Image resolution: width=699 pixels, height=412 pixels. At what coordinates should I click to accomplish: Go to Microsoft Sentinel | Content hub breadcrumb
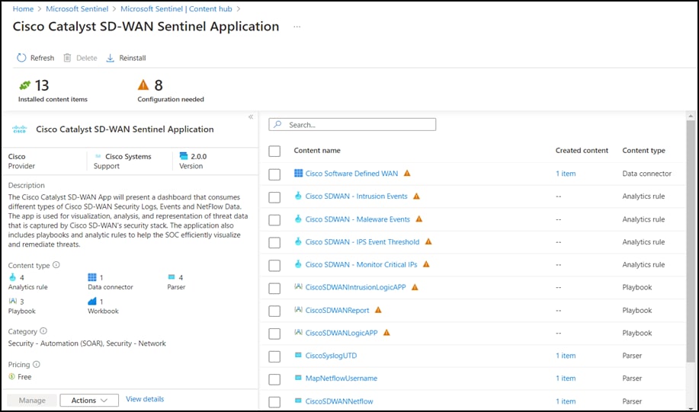176,9
